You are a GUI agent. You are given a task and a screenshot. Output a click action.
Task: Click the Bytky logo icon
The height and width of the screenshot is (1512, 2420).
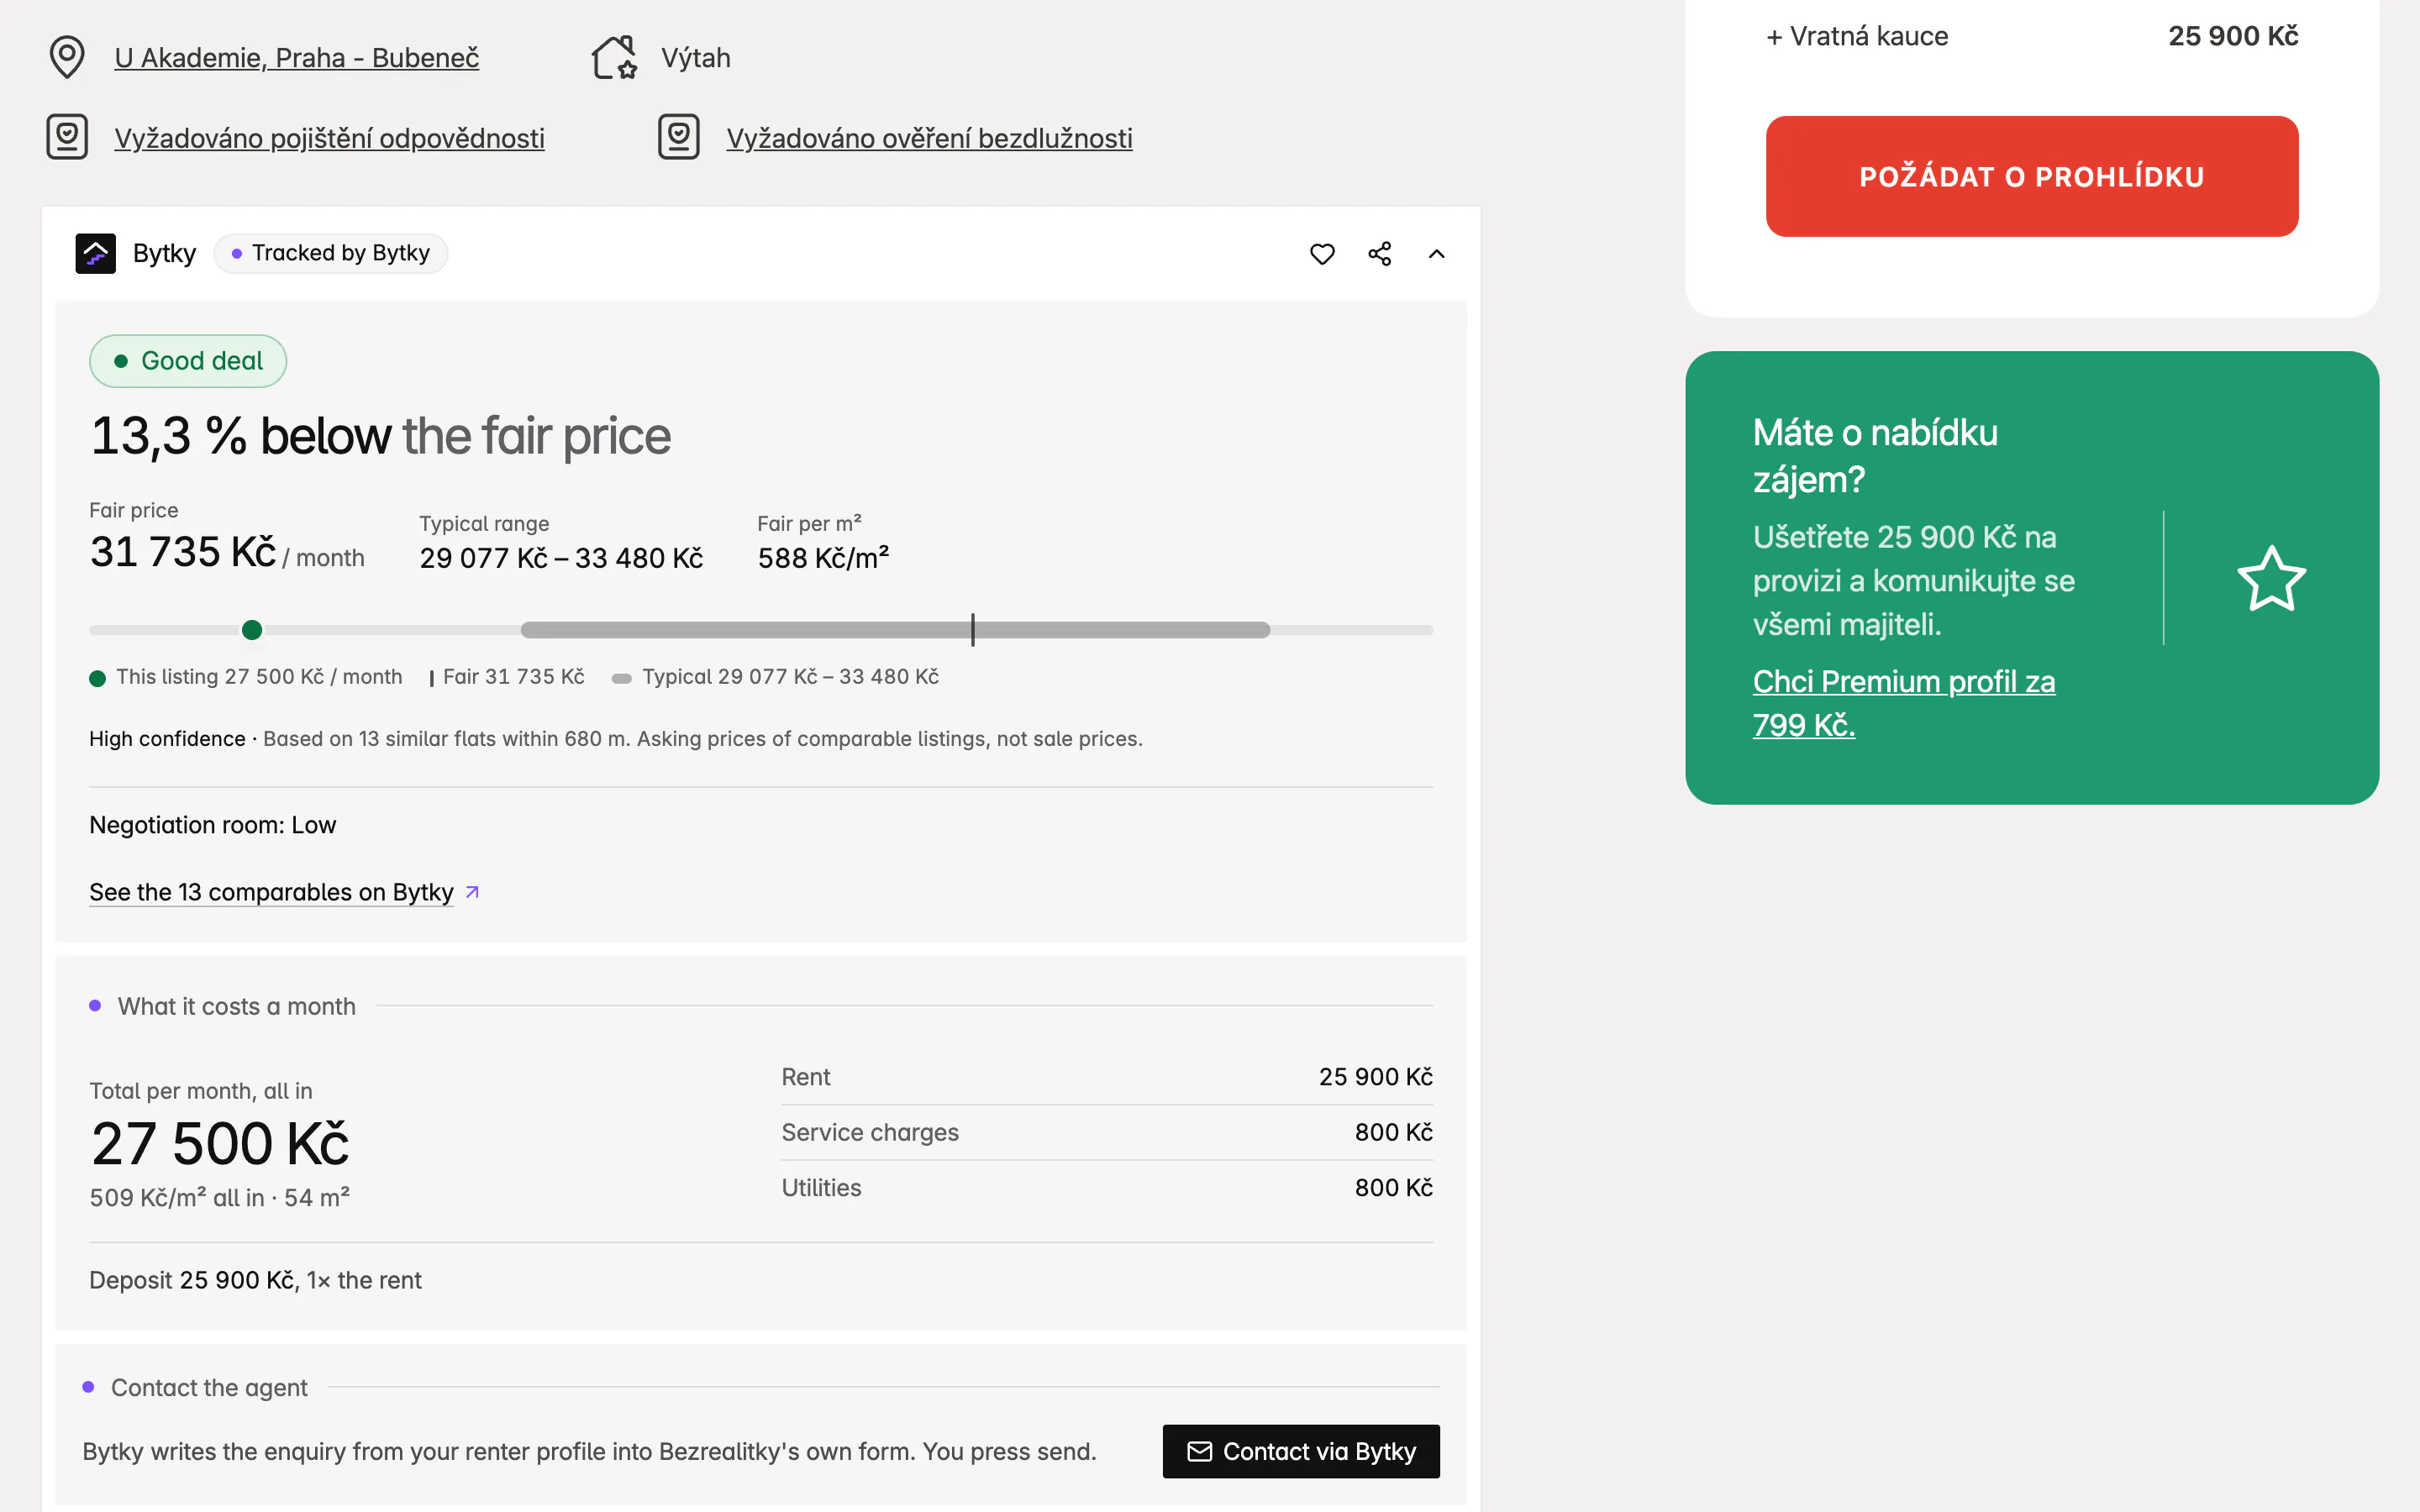pos(96,253)
